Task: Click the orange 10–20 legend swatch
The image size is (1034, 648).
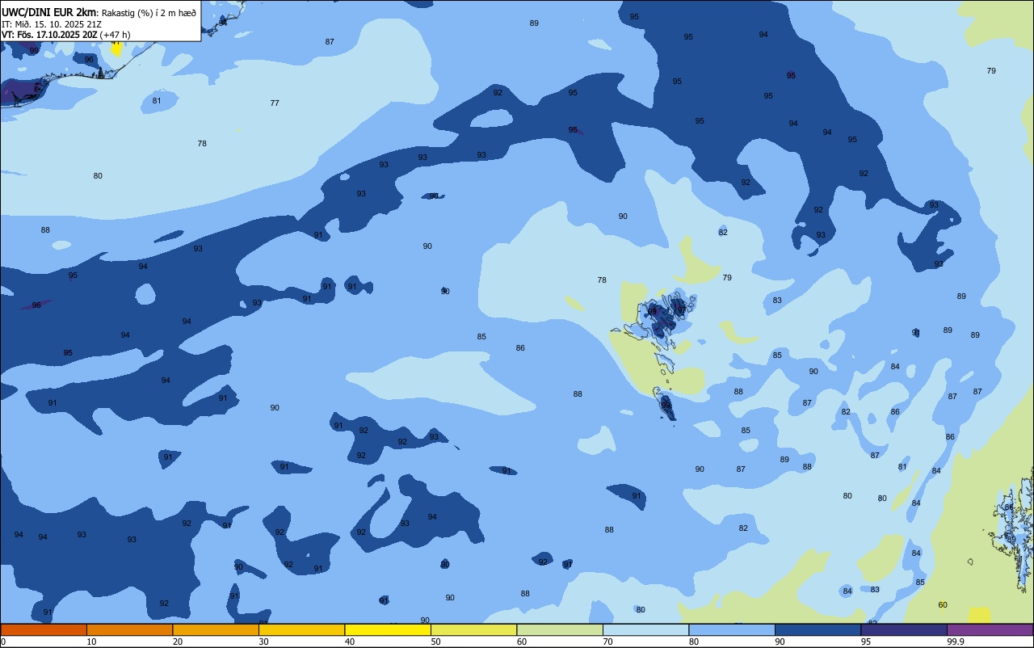Action: [129, 629]
